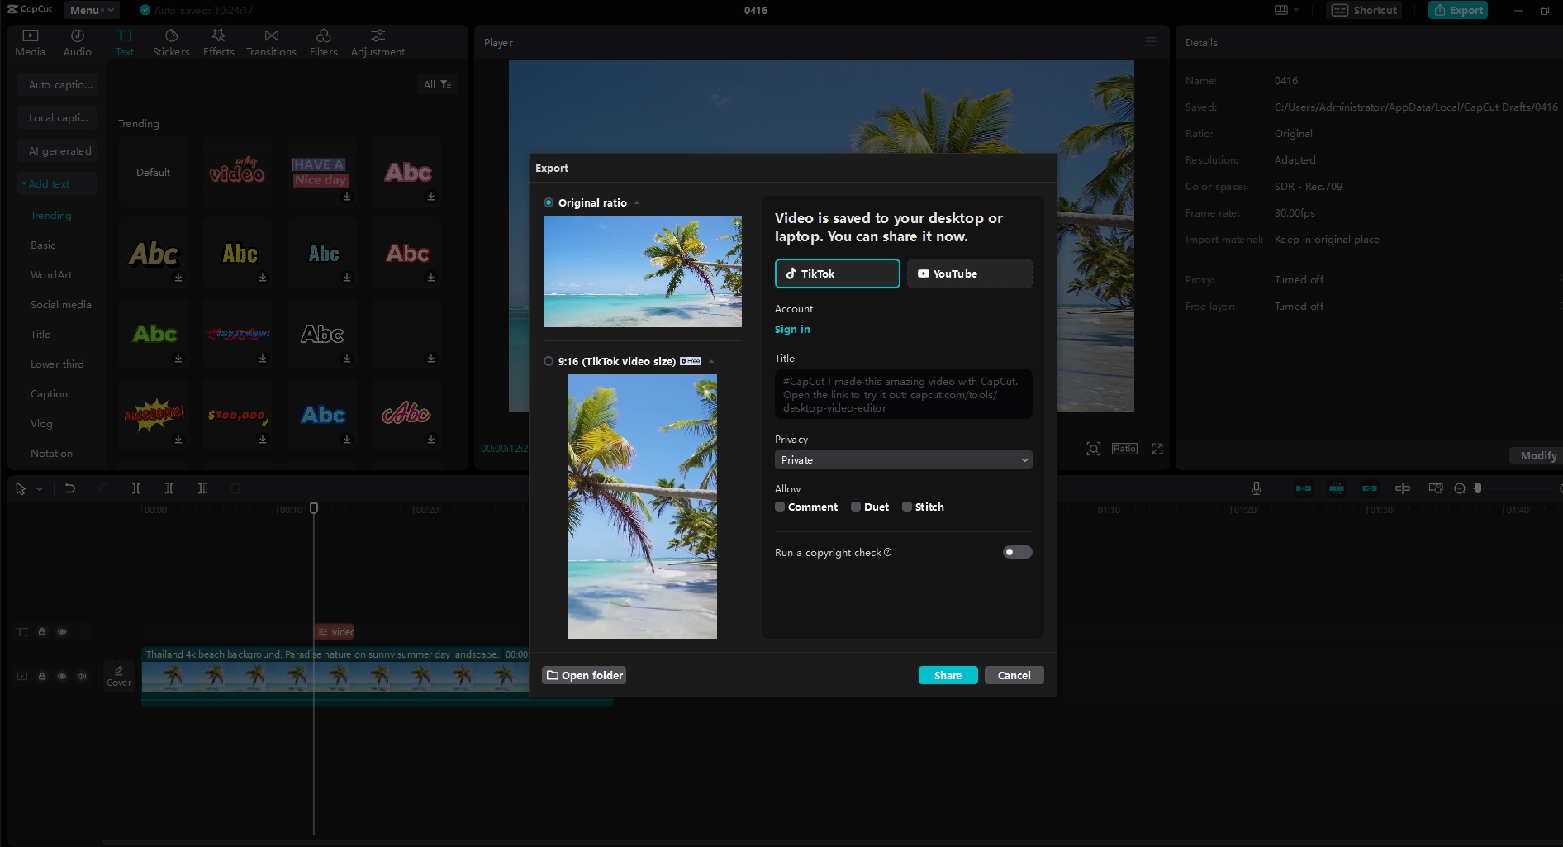Collapse the Original ratio preview
The image size is (1563, 847).
pos(637,202)
